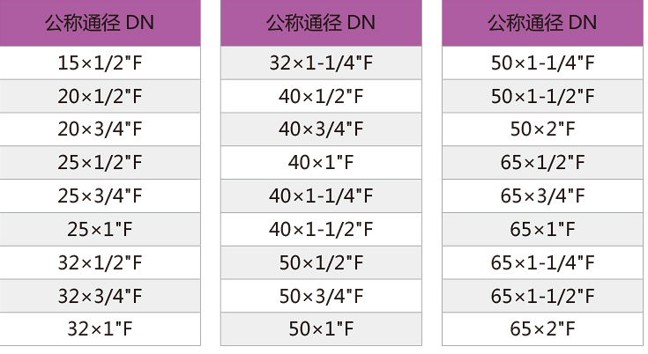Select the 50×3/4"F entry
The width and height of the screenshot is (648, 354).
tap(321, 295)
